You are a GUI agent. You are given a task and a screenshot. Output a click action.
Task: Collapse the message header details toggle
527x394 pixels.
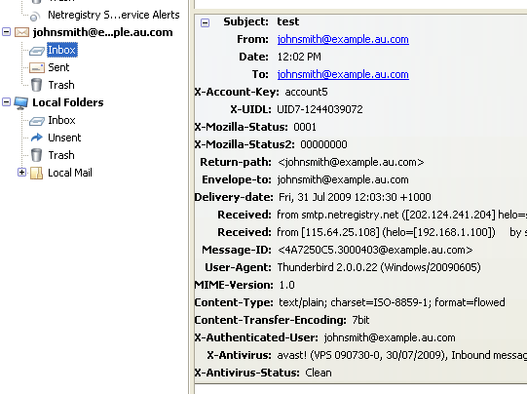tap(205, 22)
